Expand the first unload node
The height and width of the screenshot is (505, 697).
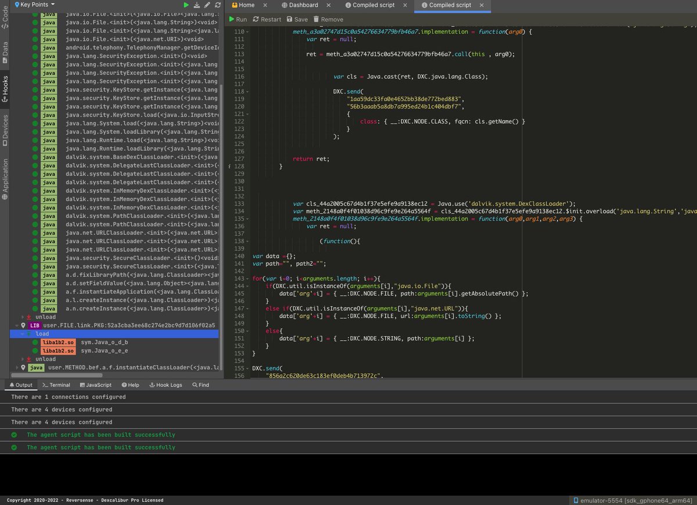coord(23,317)
